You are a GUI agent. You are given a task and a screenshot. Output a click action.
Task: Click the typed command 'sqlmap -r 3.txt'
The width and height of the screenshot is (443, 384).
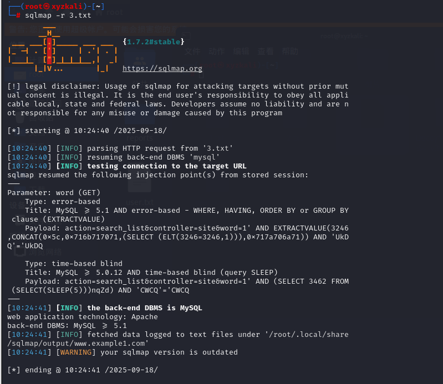click(x=58, y=16)
